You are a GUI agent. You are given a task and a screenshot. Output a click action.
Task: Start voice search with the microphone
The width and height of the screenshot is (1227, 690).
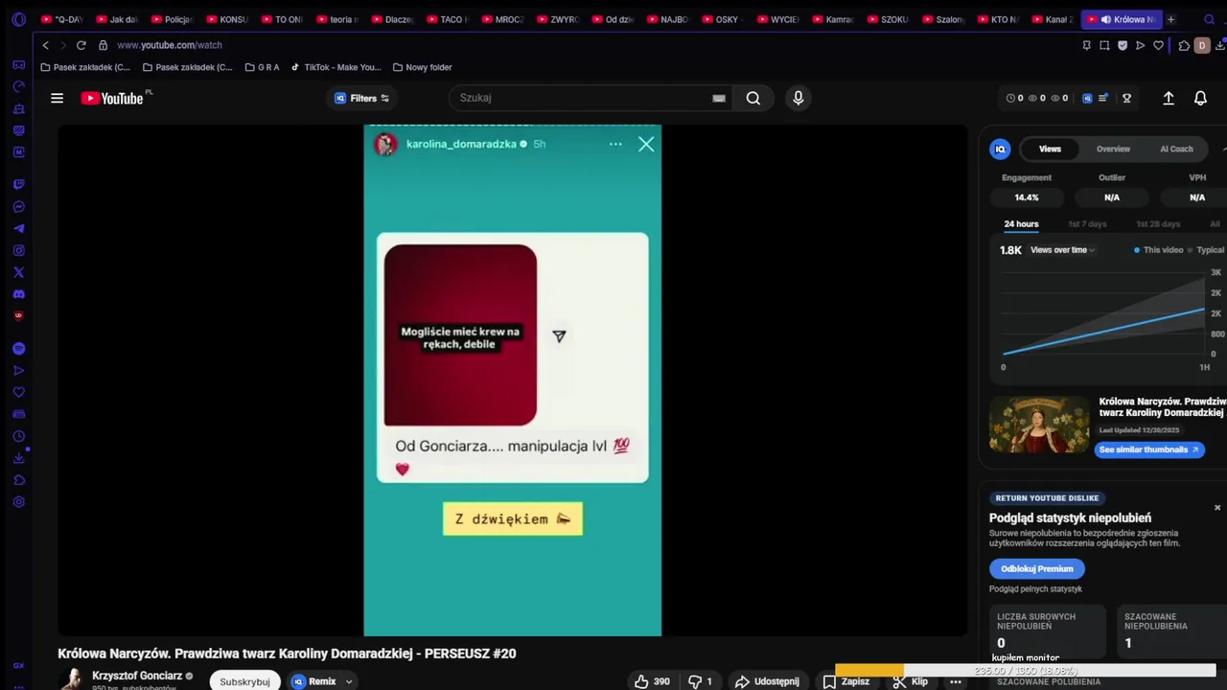pos(798,98)
